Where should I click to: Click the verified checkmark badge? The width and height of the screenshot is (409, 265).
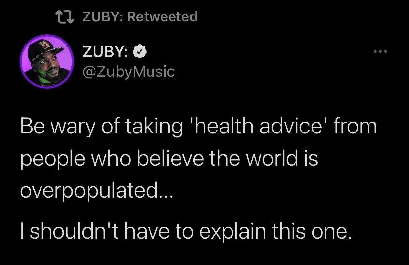coord(139,52)
